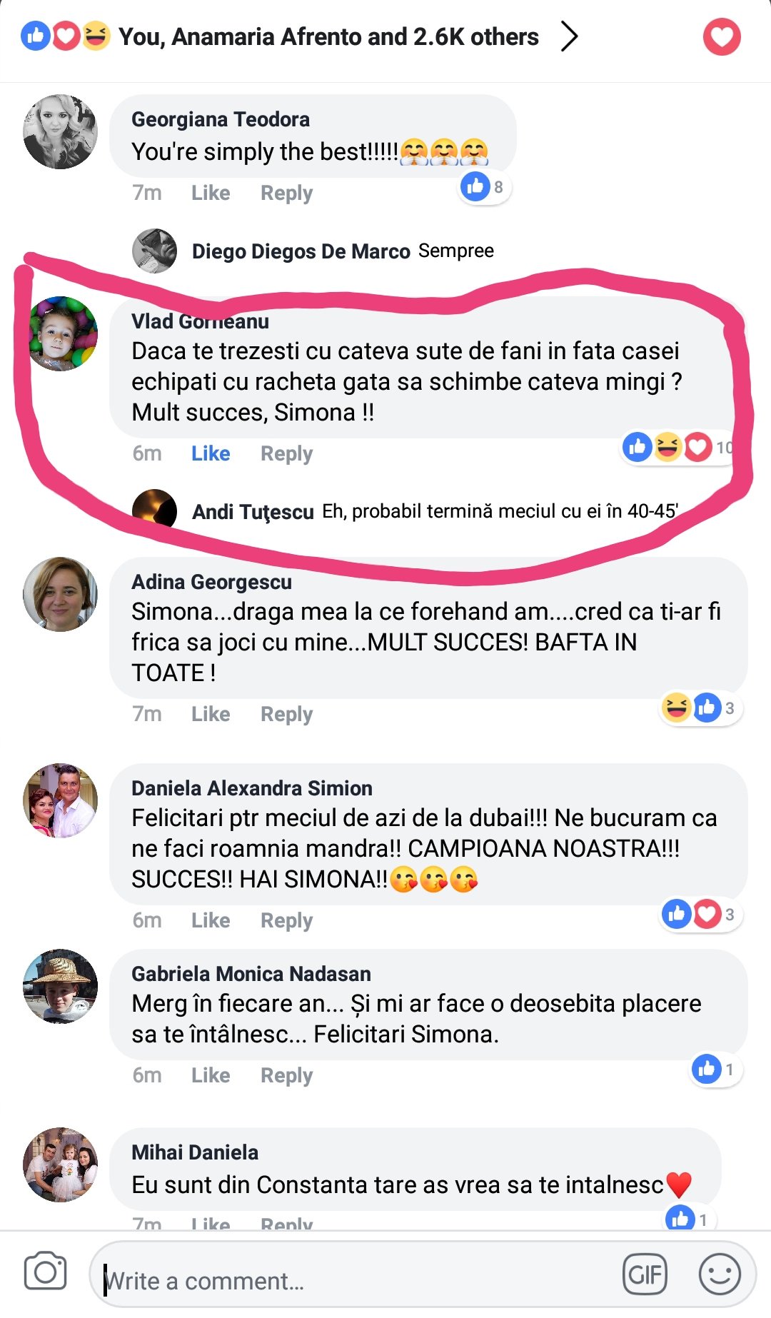The height and width of the screenshot is (1318, 771).
Task: Expand reactions list with the top chevron arrow
Action: [x=568, y=36]
